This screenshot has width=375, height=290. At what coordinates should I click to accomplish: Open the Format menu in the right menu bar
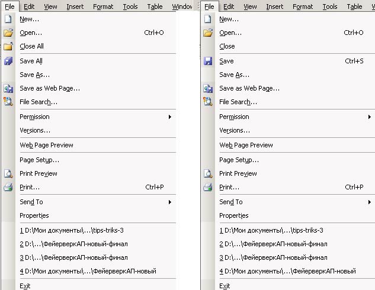[303, 7]
